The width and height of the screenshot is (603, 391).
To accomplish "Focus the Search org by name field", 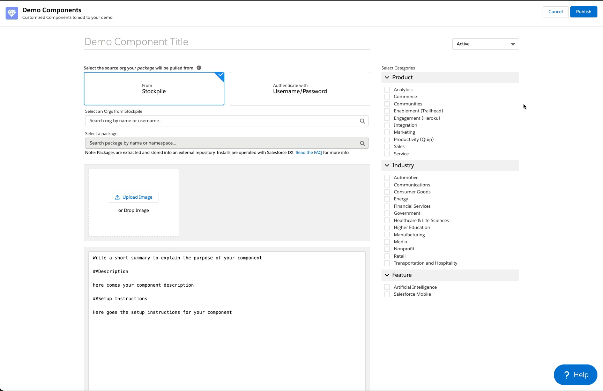I will (227, 121).
